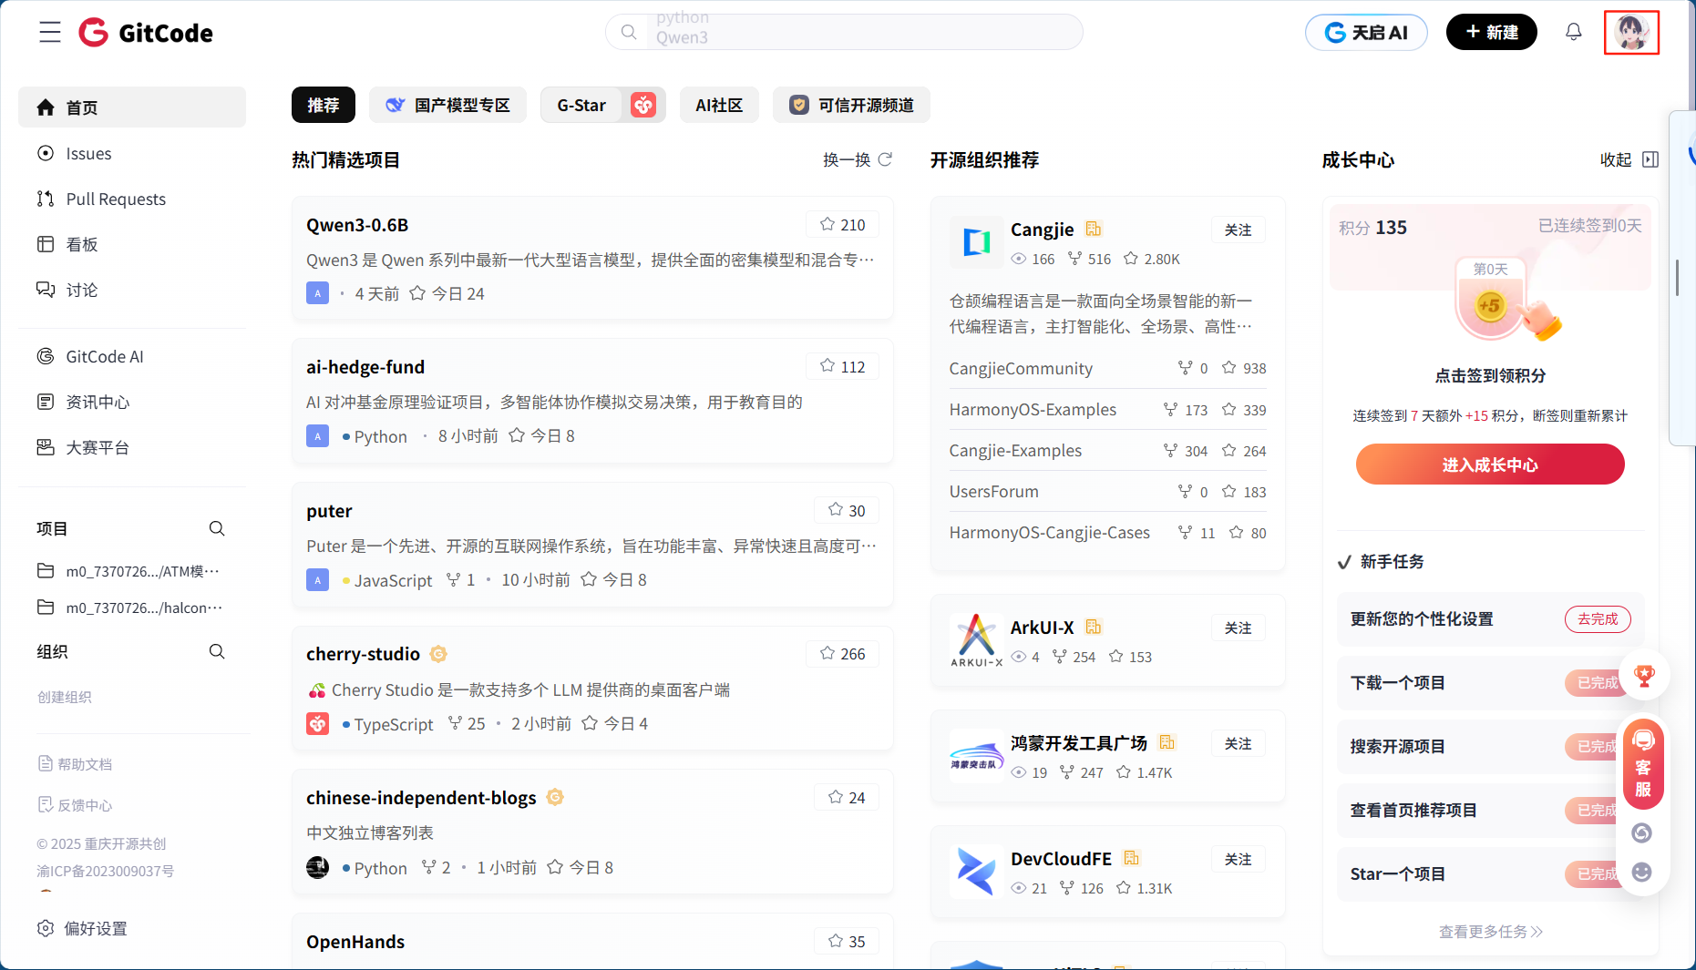Star the ai-hedge-fund project (112)

click(843, 366)
